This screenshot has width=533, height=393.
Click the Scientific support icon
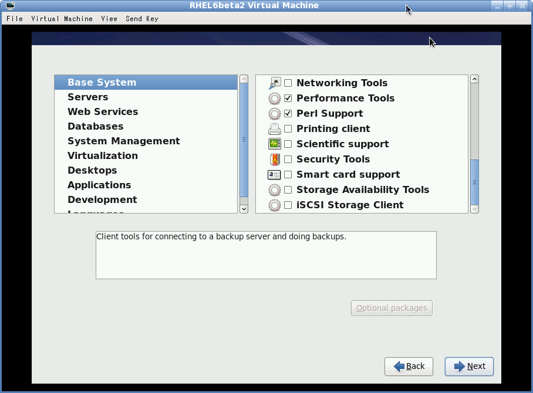274,144
